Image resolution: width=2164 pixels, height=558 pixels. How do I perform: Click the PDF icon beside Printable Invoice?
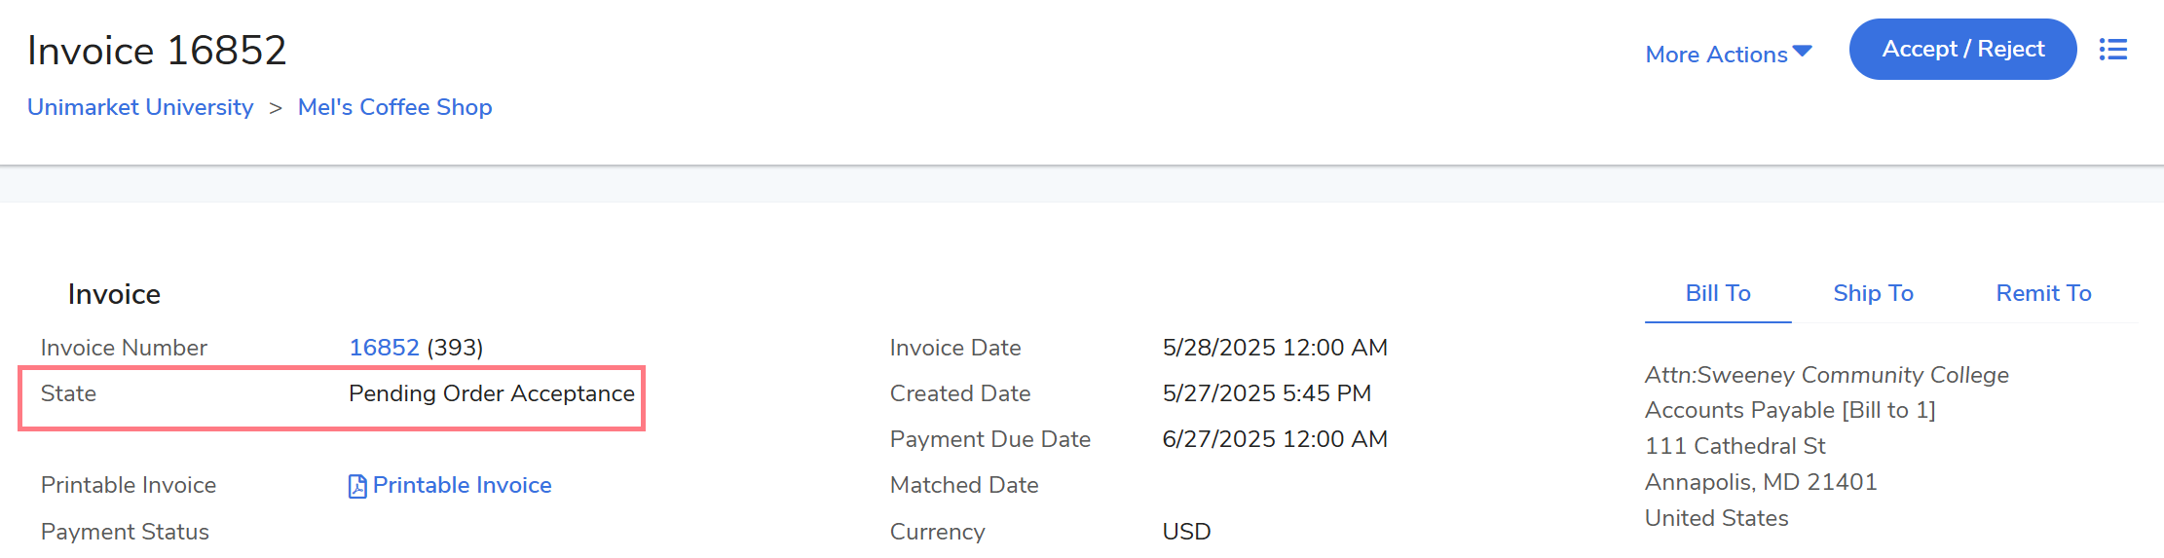[x=357, y=486]
